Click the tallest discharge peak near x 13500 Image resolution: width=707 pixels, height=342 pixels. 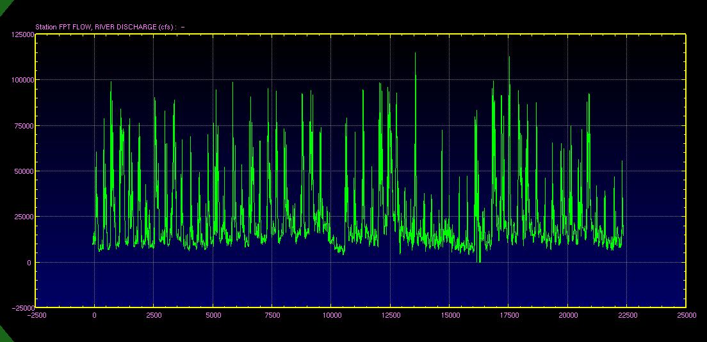coord(415,54)
